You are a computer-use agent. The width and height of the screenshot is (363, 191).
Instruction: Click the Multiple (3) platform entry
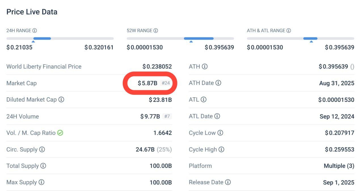point(339,166)
